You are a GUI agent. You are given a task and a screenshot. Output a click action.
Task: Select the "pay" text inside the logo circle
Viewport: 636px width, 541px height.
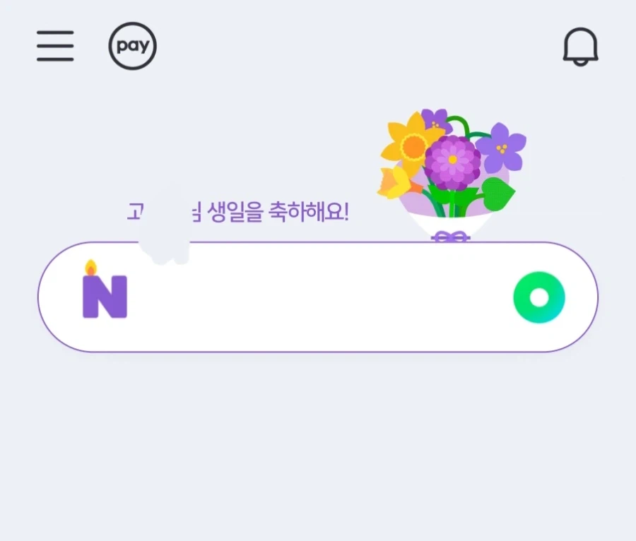click(132, 45)
